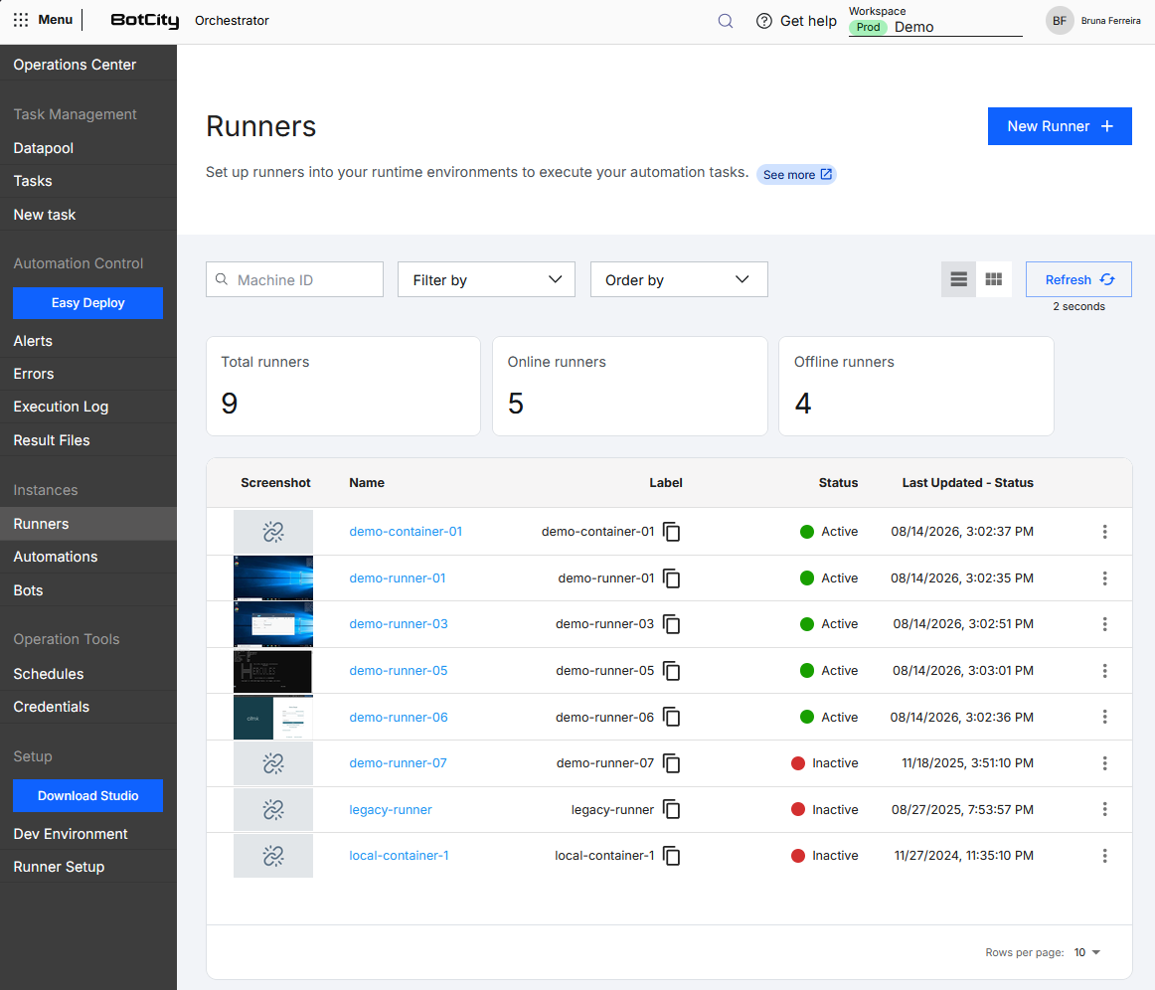Switch to list view layout icon
1155x990 pixels.
point(958,279)
